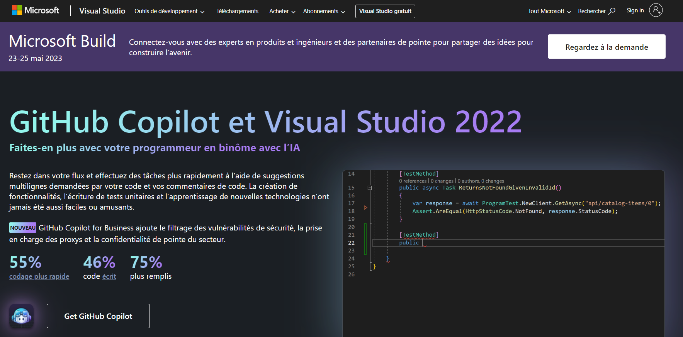Click the "api/catalog-items/0" string in code
This screenshot has width=683, height=337.
point(619,203)
